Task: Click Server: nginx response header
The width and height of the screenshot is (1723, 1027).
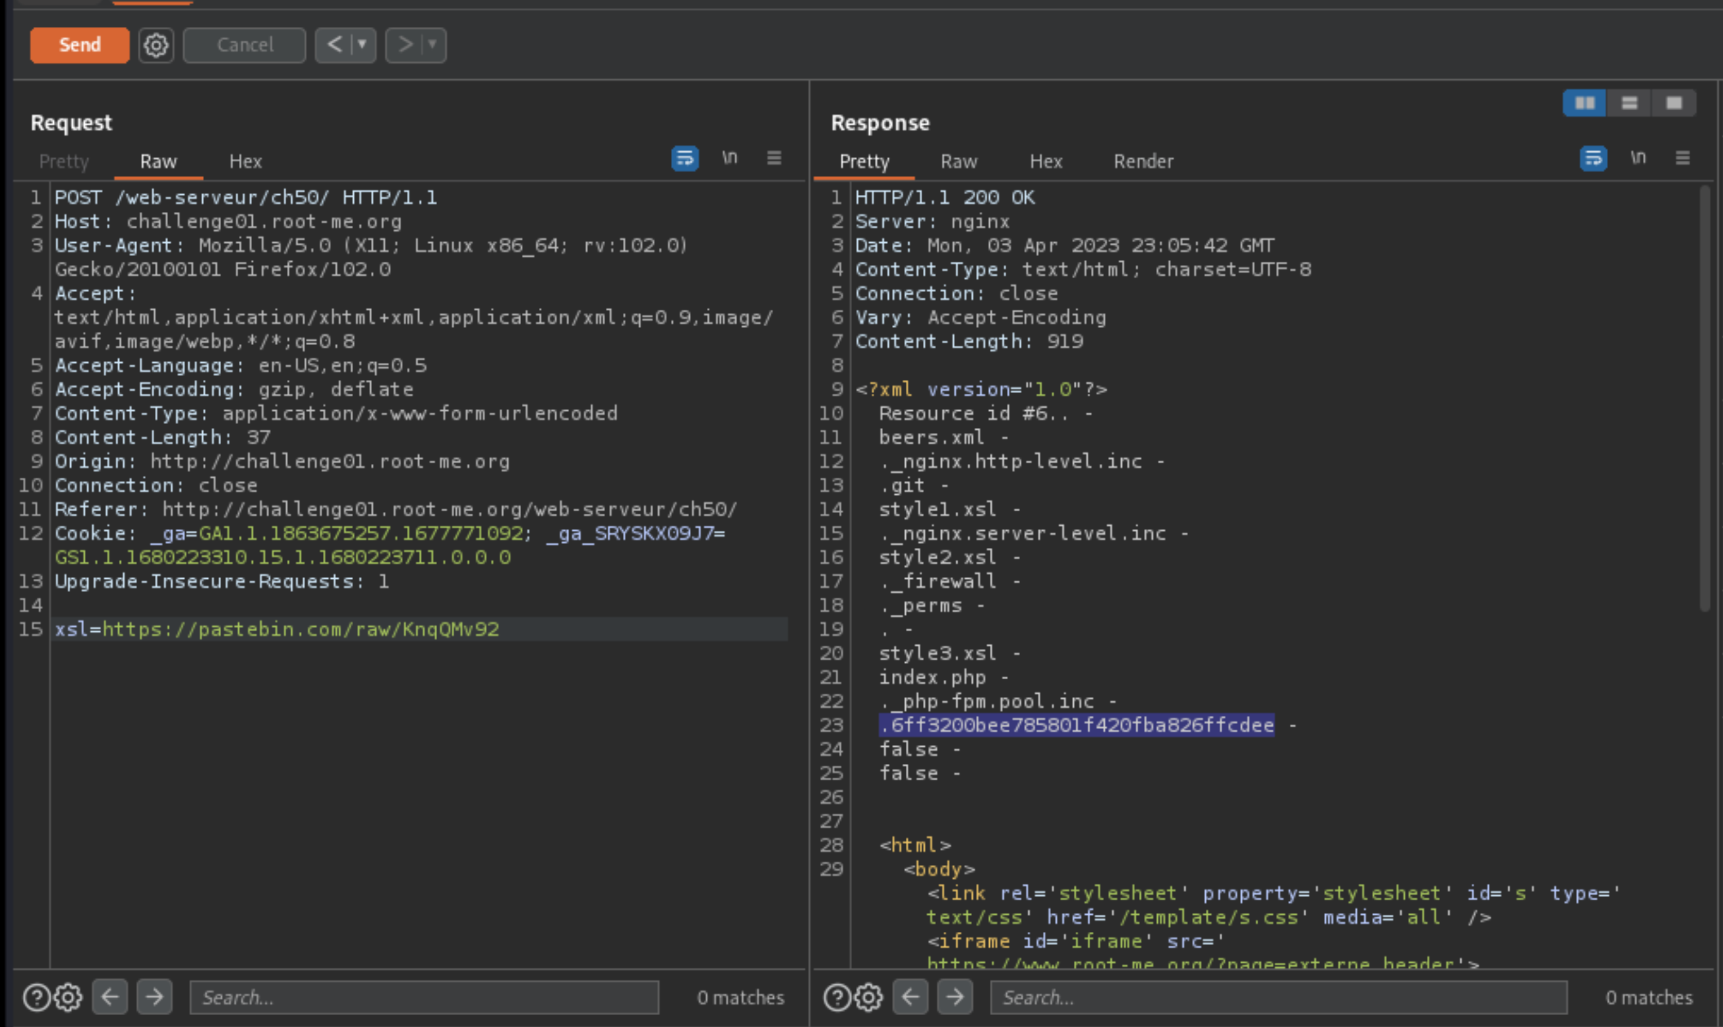Action: pos(933,221)
